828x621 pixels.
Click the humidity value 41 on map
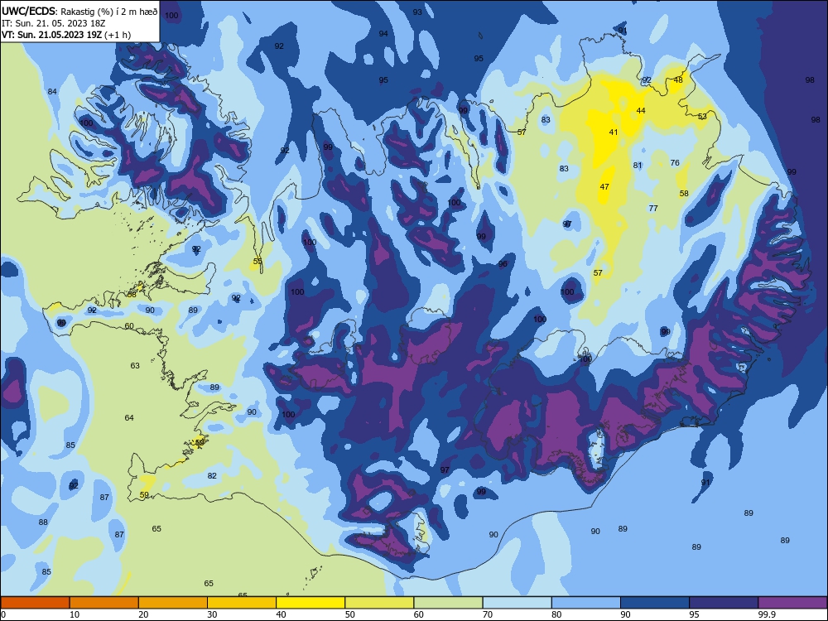(x=613, y=132)
